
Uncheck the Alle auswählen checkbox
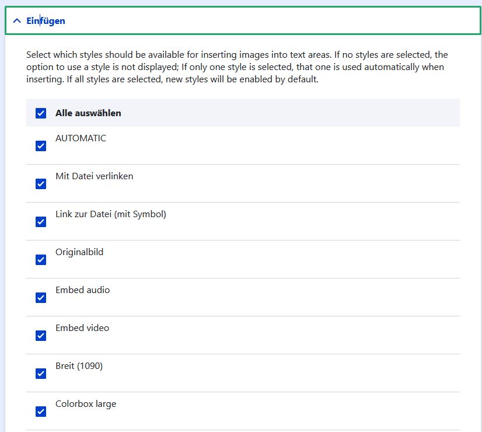click(x=41, y=113)
